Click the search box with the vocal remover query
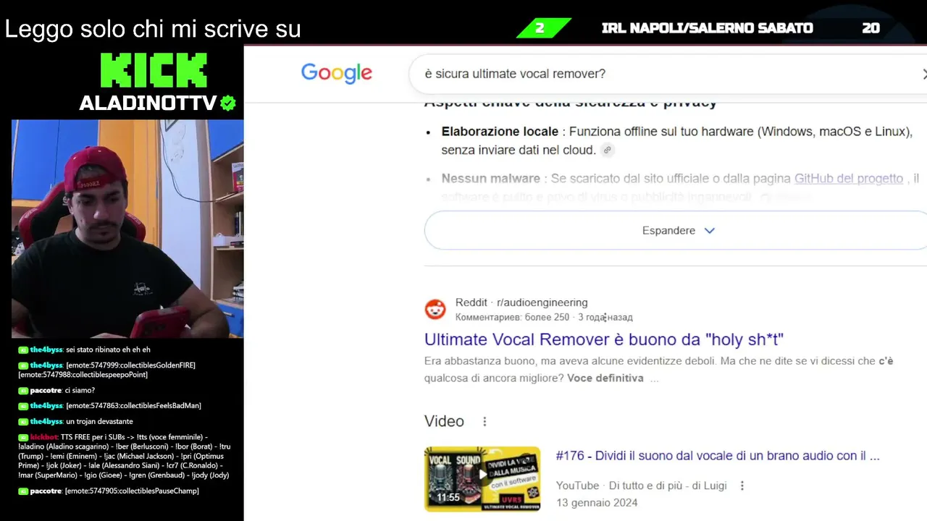Screen dimensions: 927x521 [x=668, y=74]
